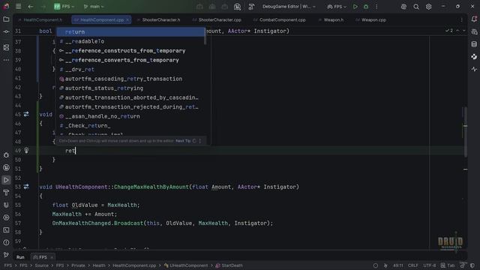Select __drv_ret completion suggestion
Screen dimensions: 480x270
(x=130, y=70)
